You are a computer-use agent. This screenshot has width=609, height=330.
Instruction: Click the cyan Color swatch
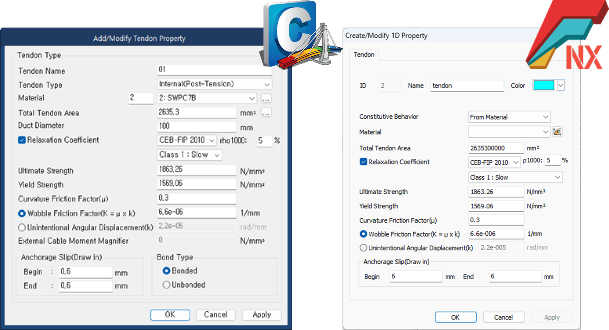tap(544, 86)
